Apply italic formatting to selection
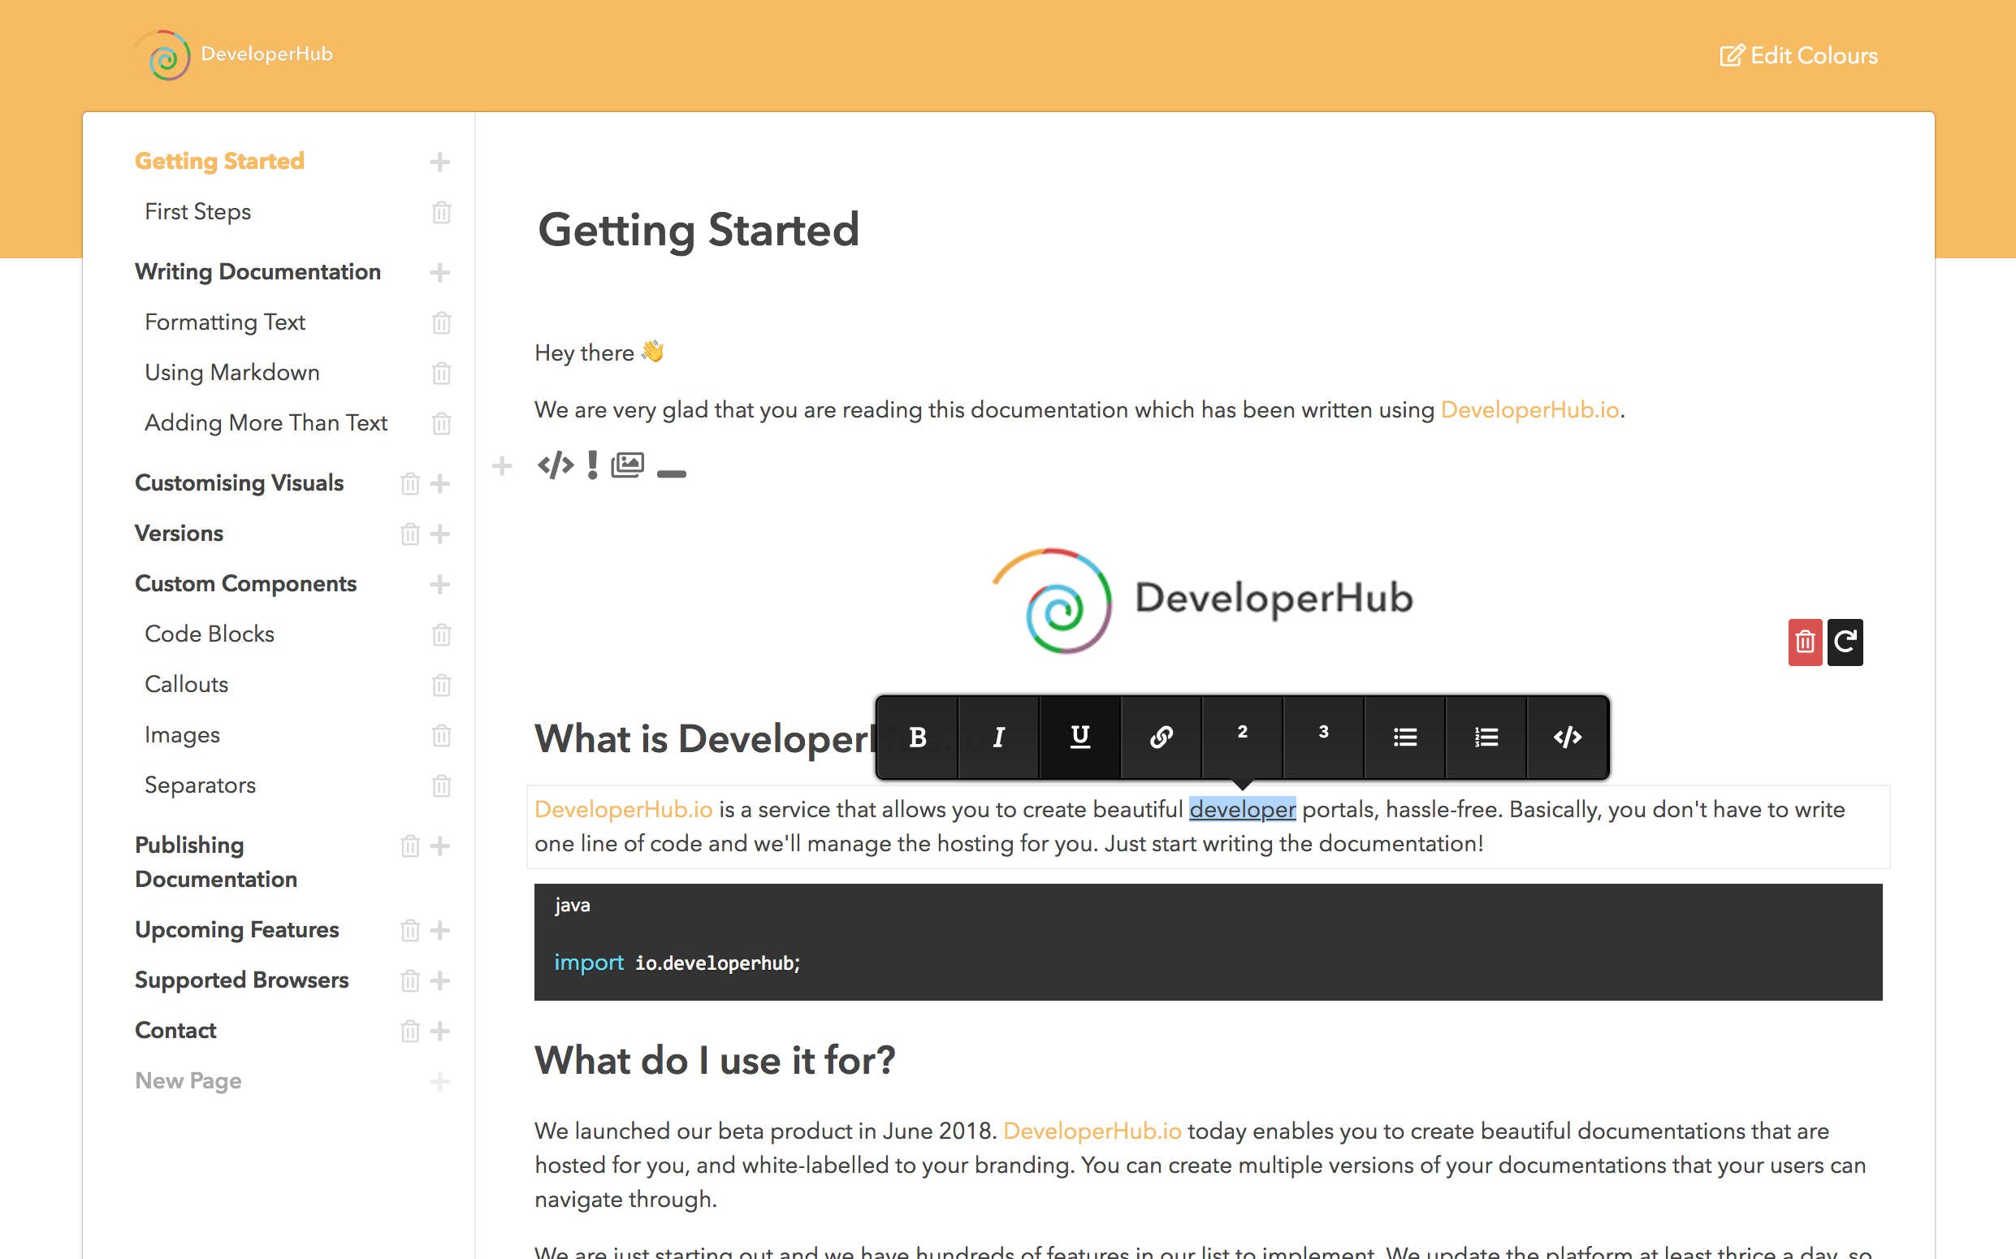The width and height of the screenshot is (2016, 1259). click(998, 737)
